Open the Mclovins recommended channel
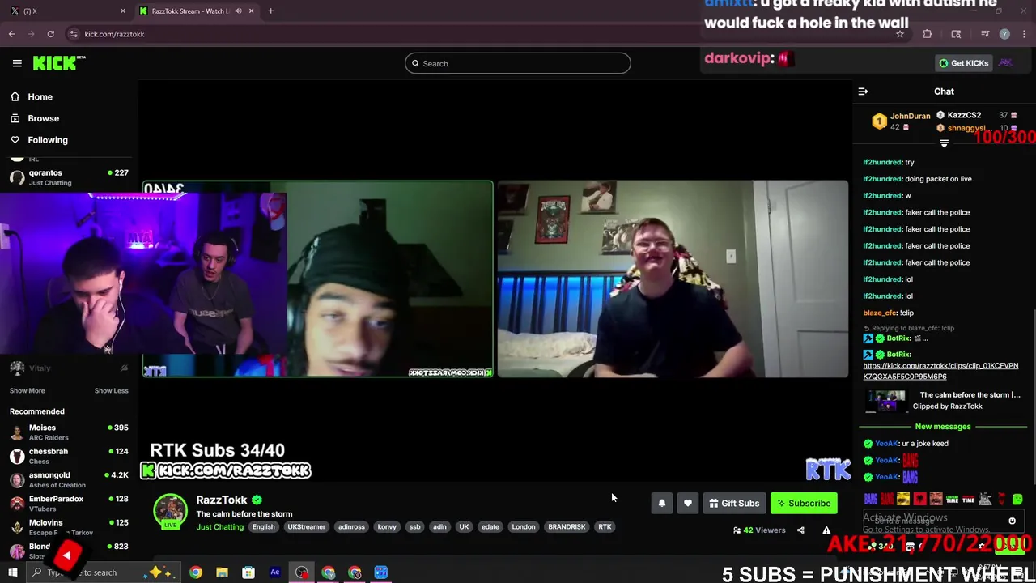This screenshot has height=583, width=1036. [x=69, y=527]
